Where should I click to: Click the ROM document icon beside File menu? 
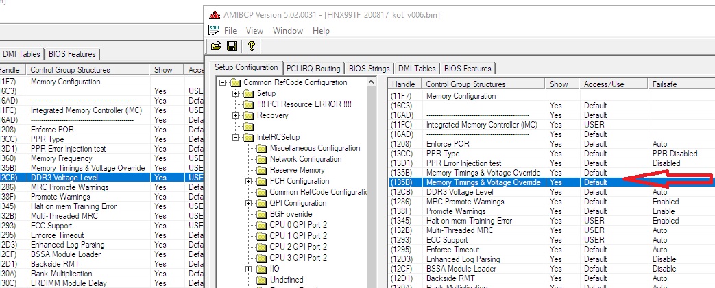pos(214,30)
